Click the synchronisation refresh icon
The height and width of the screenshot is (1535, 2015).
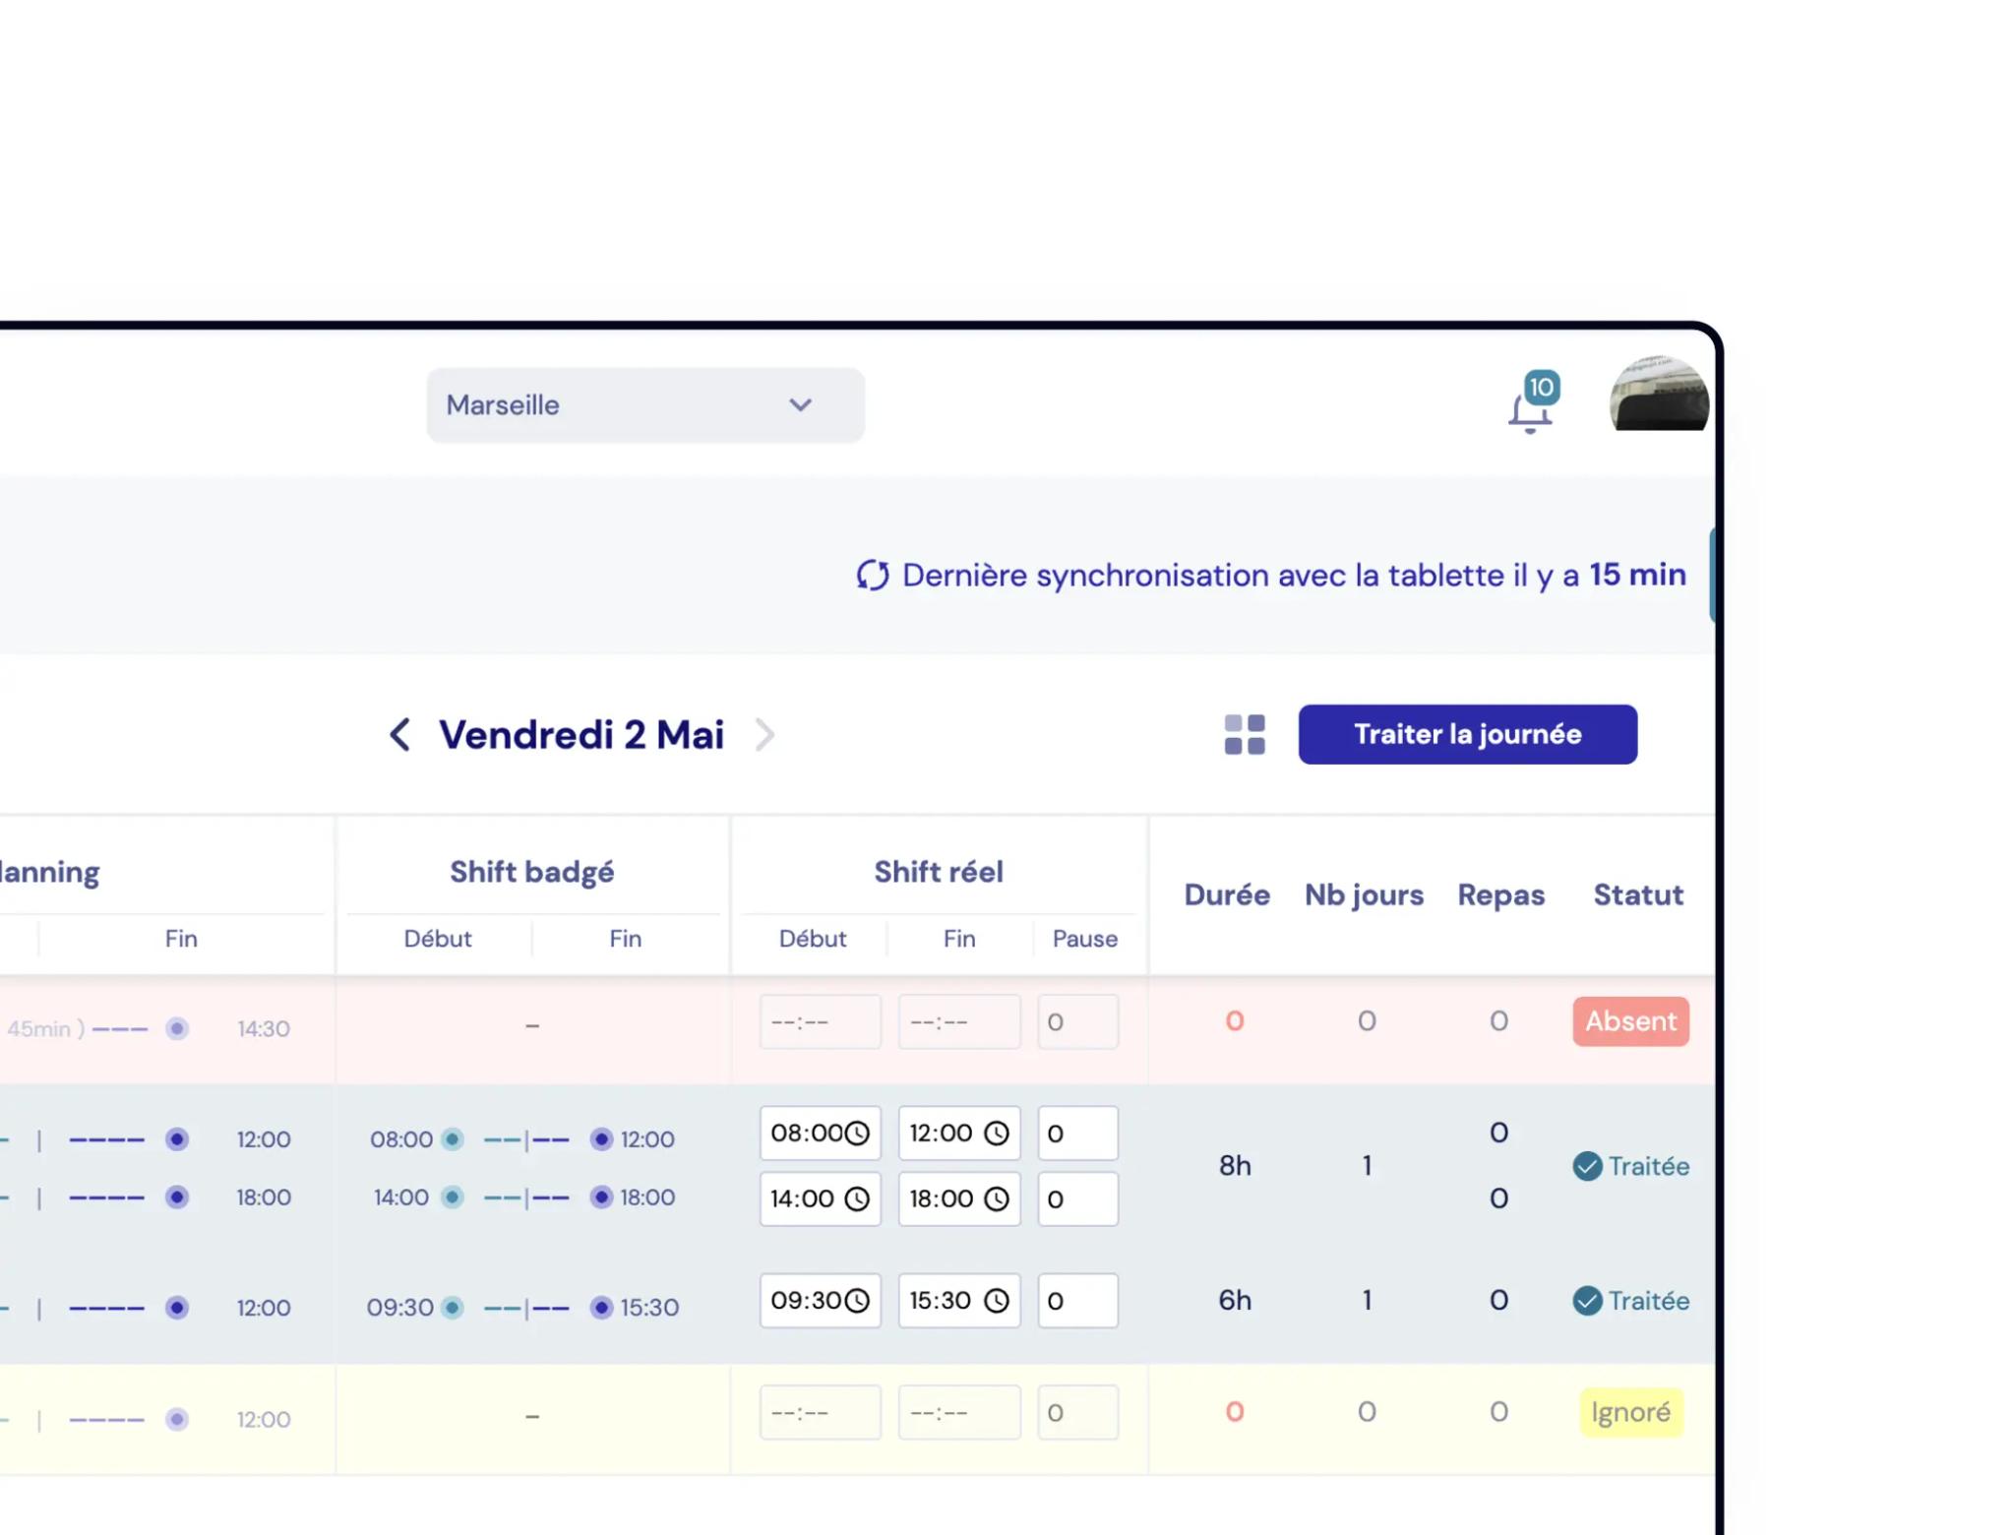point(873,575)
